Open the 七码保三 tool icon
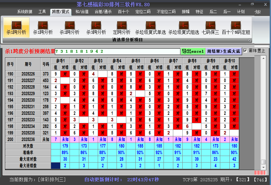Viewport: 271px width, 185px height. tap(210, 27)
